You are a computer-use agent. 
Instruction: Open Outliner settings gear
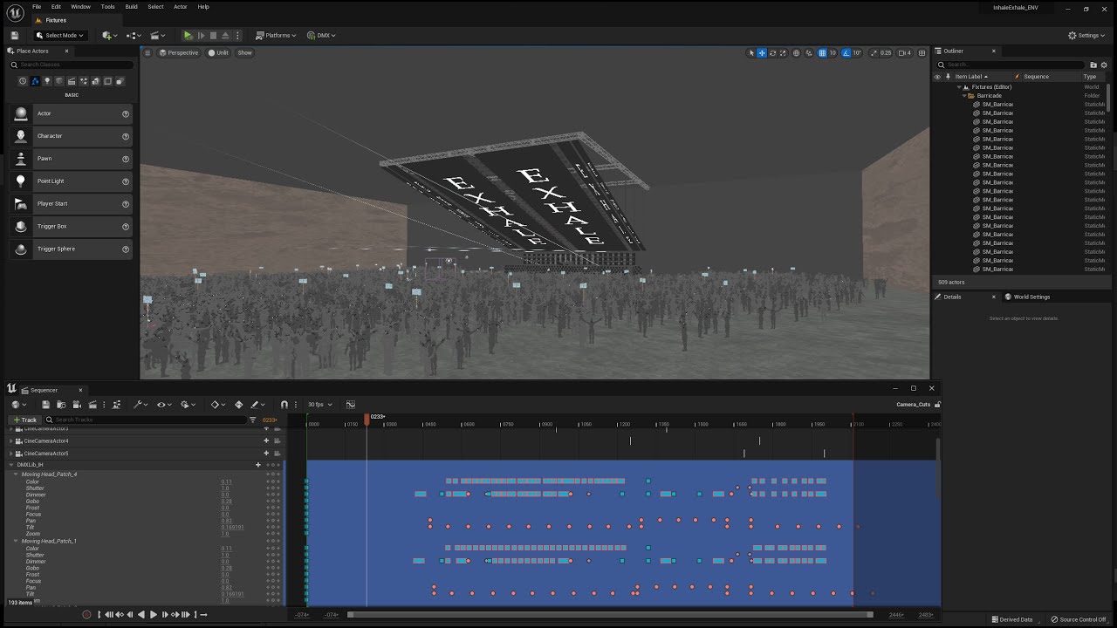pyautogui.click(x=1104, y=65)
